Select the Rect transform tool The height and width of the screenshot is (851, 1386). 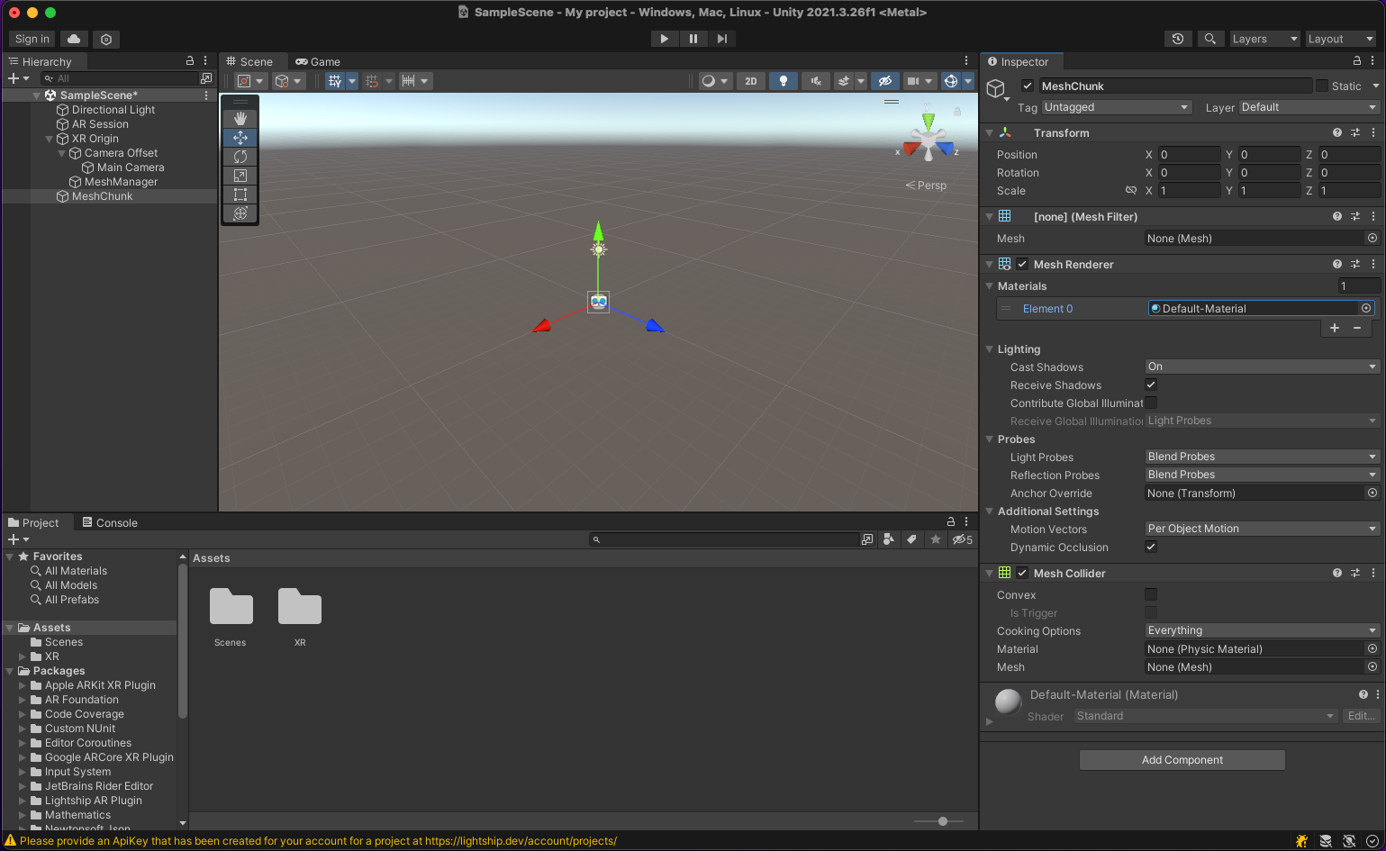pos(240,195)
